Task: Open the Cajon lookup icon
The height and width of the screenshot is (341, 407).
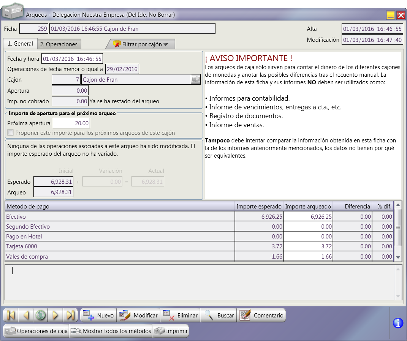Action: [196, 79]
